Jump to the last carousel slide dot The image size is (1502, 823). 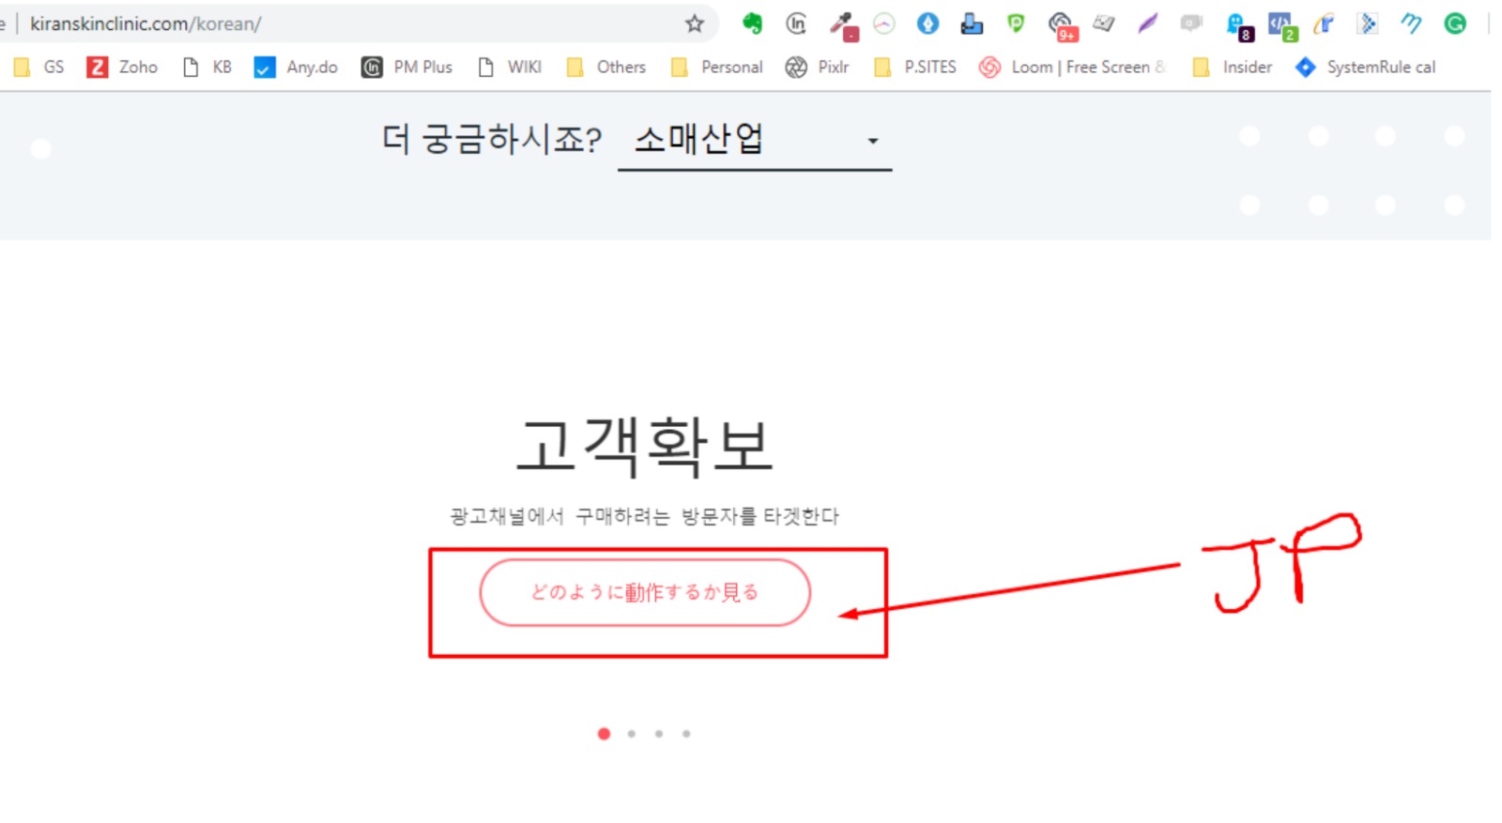(686, 734)
